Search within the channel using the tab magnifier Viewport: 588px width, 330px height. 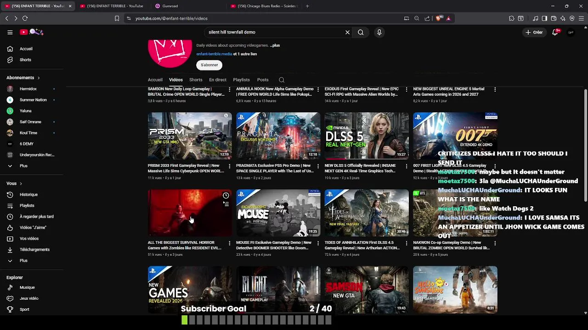pyautogui.click(x=282, y=80)
